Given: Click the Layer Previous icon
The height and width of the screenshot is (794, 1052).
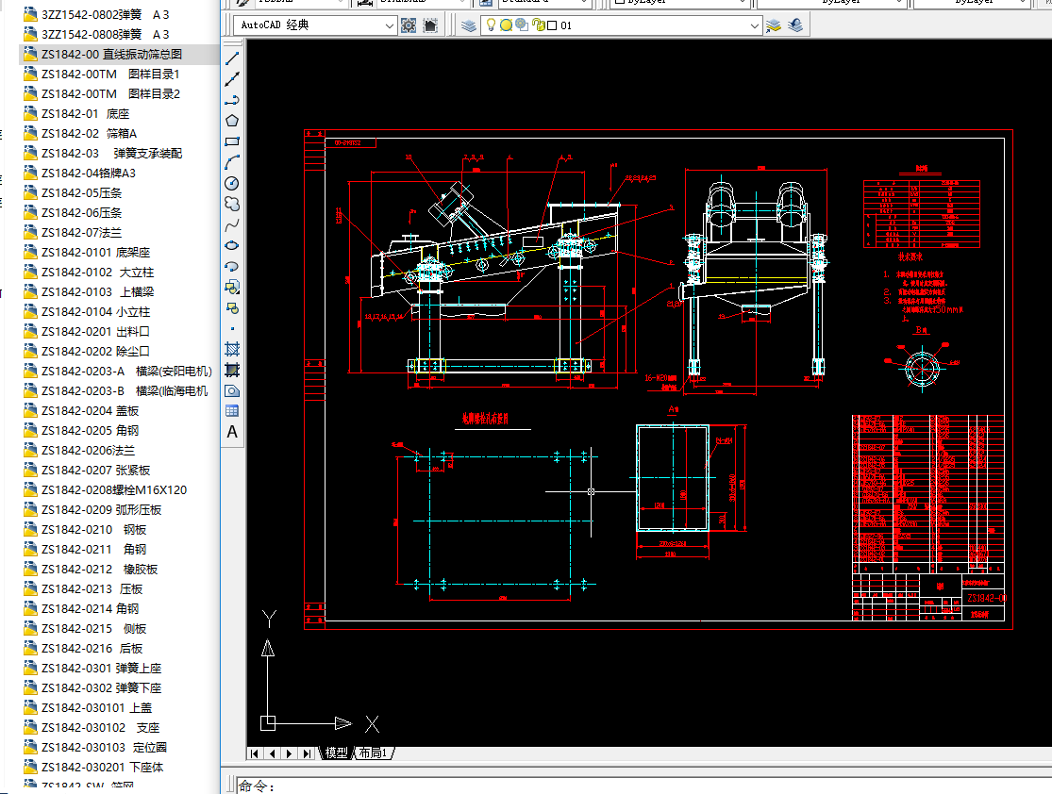Looking at the screenshot, I should tap(795, 25).
